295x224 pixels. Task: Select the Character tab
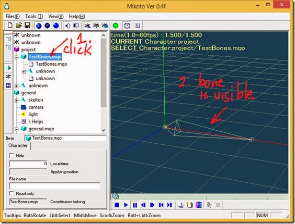18,145
